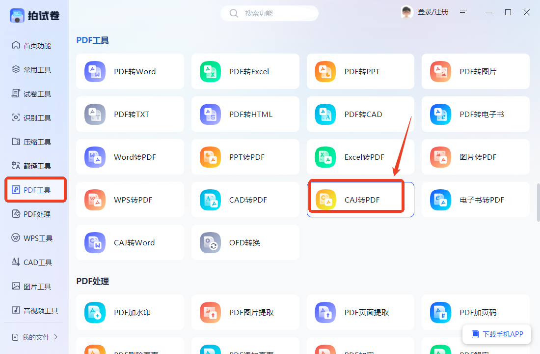Select the PDF转Excel tool
The width and height of the screenshot is (540, 354).
coord(245,71)
